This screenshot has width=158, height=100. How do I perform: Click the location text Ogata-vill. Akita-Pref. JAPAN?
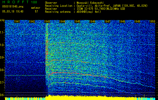(99, 6)
